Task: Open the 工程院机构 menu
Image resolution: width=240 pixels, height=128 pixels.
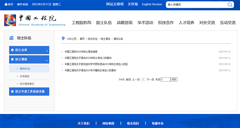Action: [x=82, y=23]
